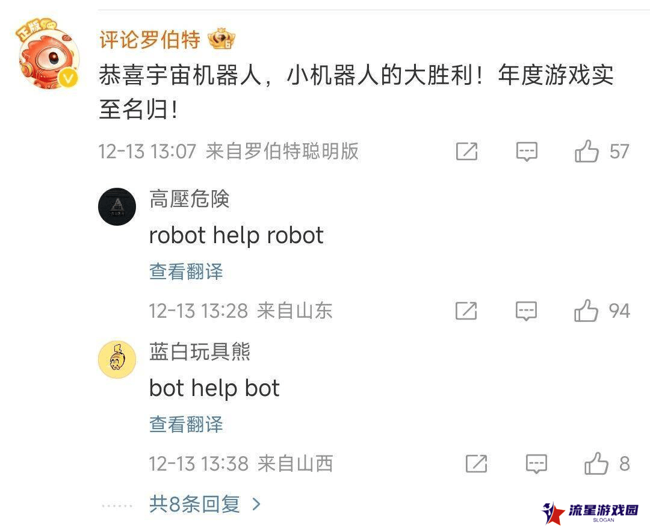
Task: Reply to 高壓危險's comment
Action: pos(527,311)
